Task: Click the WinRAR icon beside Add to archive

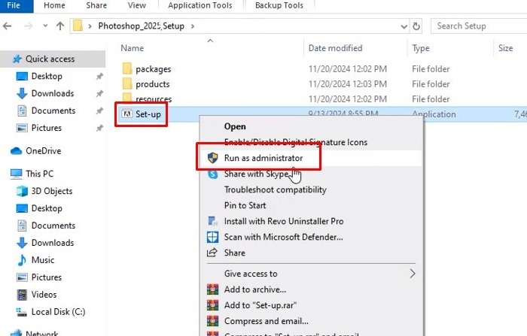Action: click(x=212, y=289)
